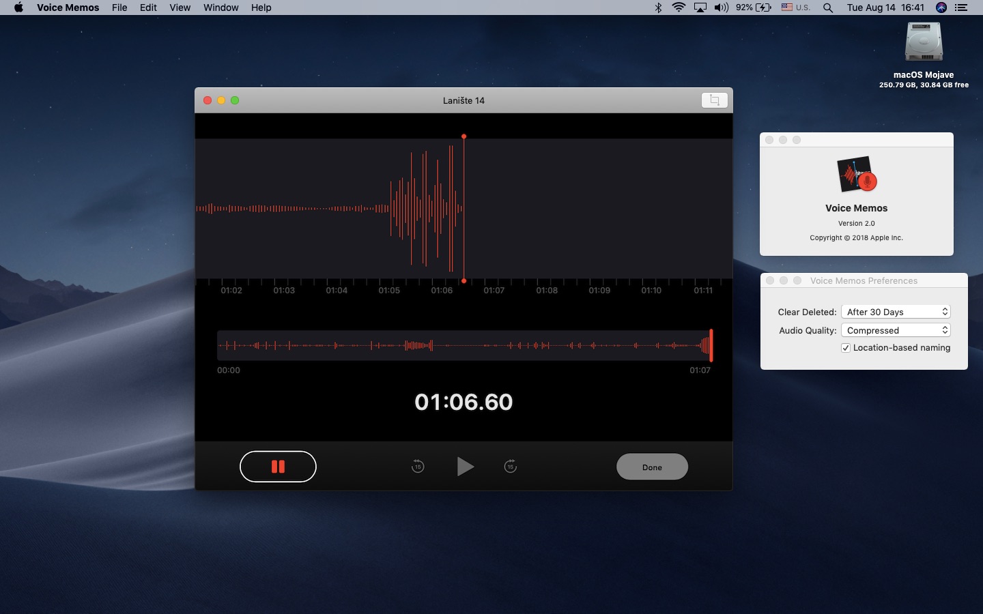This screenshot has height=614, width=983.
Task: Open the Window menu
Action: [x=220, y=8]
